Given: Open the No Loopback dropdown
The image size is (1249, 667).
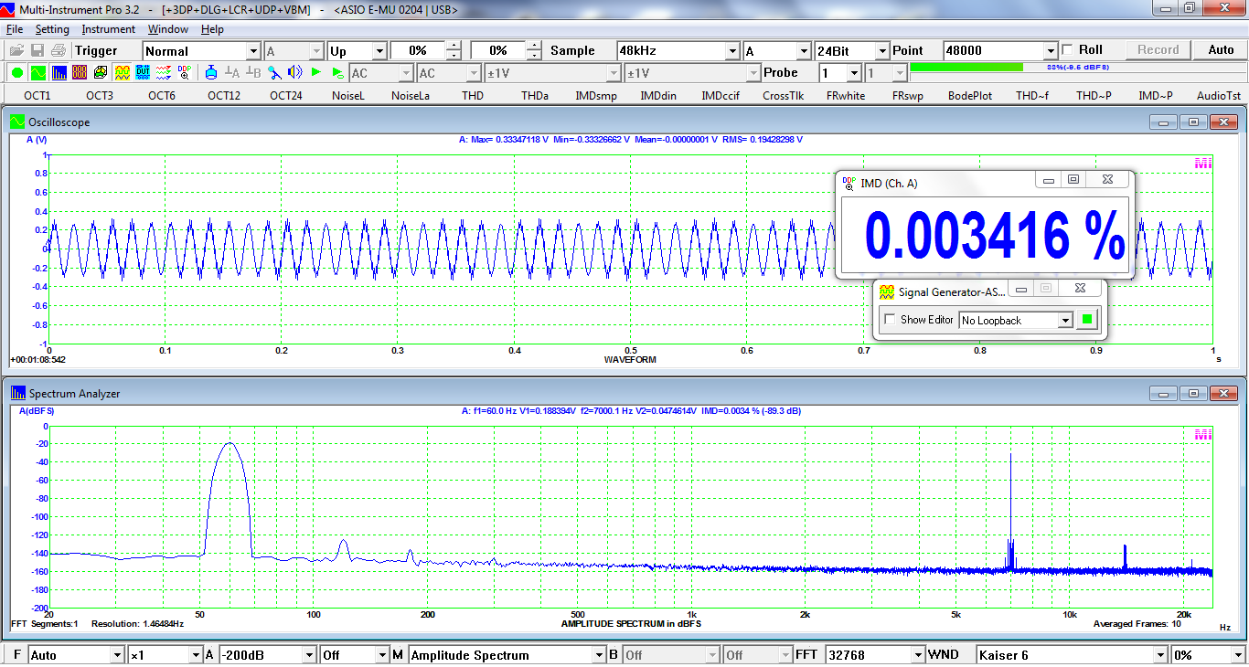Looking at the screenshot, I should 1064,320.
